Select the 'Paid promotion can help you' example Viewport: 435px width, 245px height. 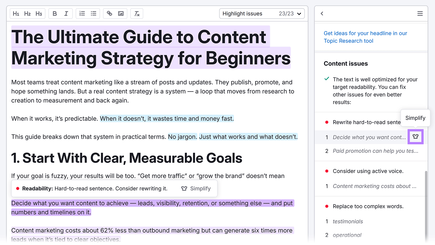click(x=375, y=151)
